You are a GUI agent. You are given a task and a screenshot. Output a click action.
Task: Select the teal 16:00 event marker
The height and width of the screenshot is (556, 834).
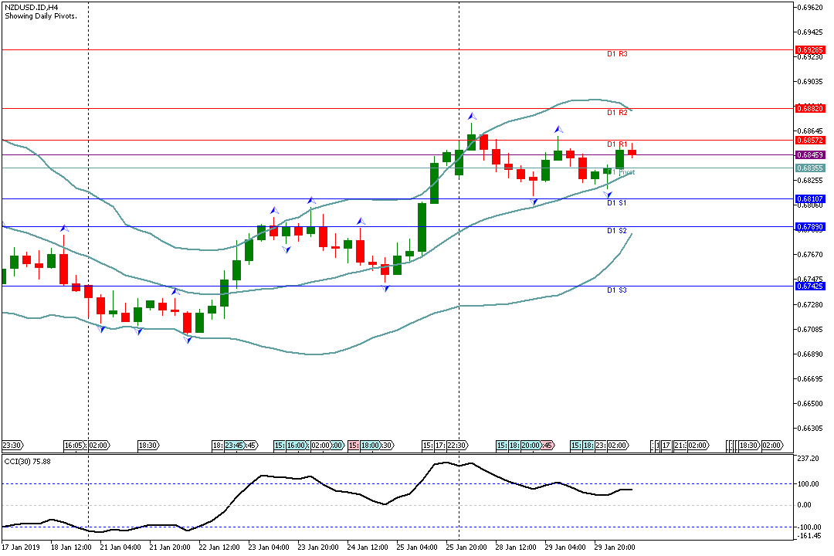297,446
